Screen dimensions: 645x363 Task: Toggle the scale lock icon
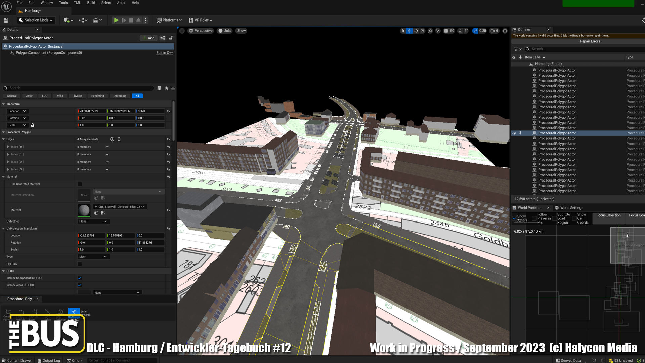coord(33,125)
